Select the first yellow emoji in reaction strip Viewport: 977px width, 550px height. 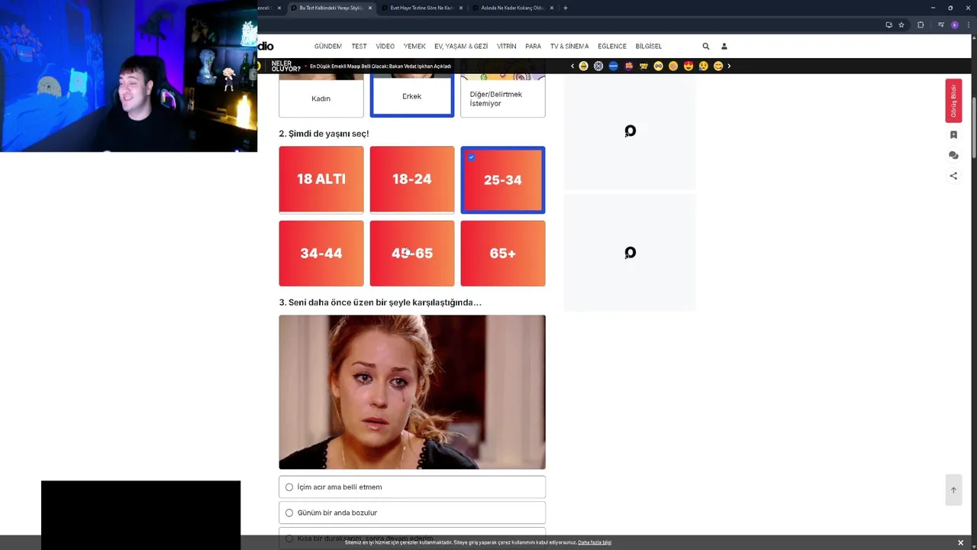point(583,66)
